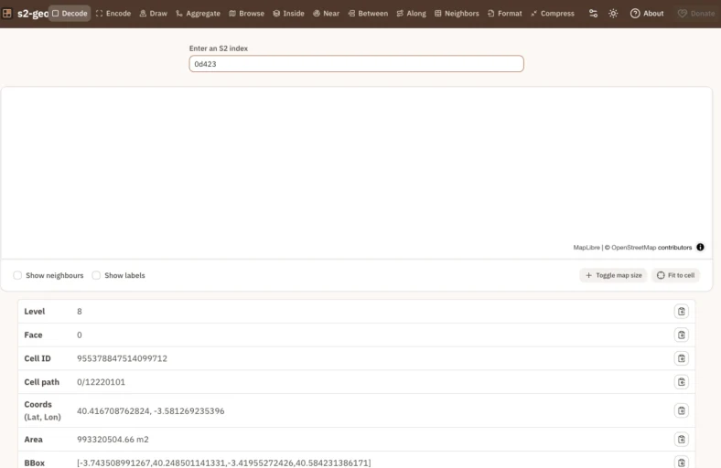Open the settings sliders icon
This screenshot has width=721, height=468.
[x=593, y=14]
